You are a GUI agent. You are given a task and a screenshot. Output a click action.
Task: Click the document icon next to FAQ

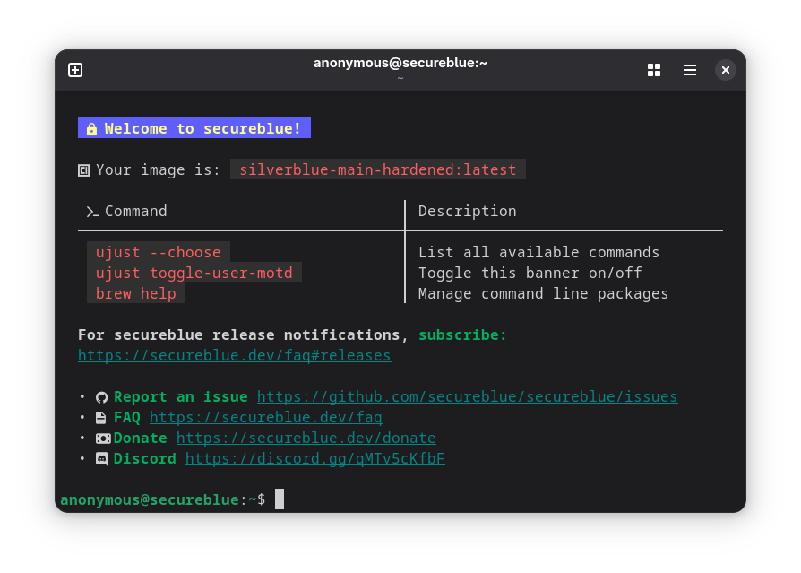[101, 418]
